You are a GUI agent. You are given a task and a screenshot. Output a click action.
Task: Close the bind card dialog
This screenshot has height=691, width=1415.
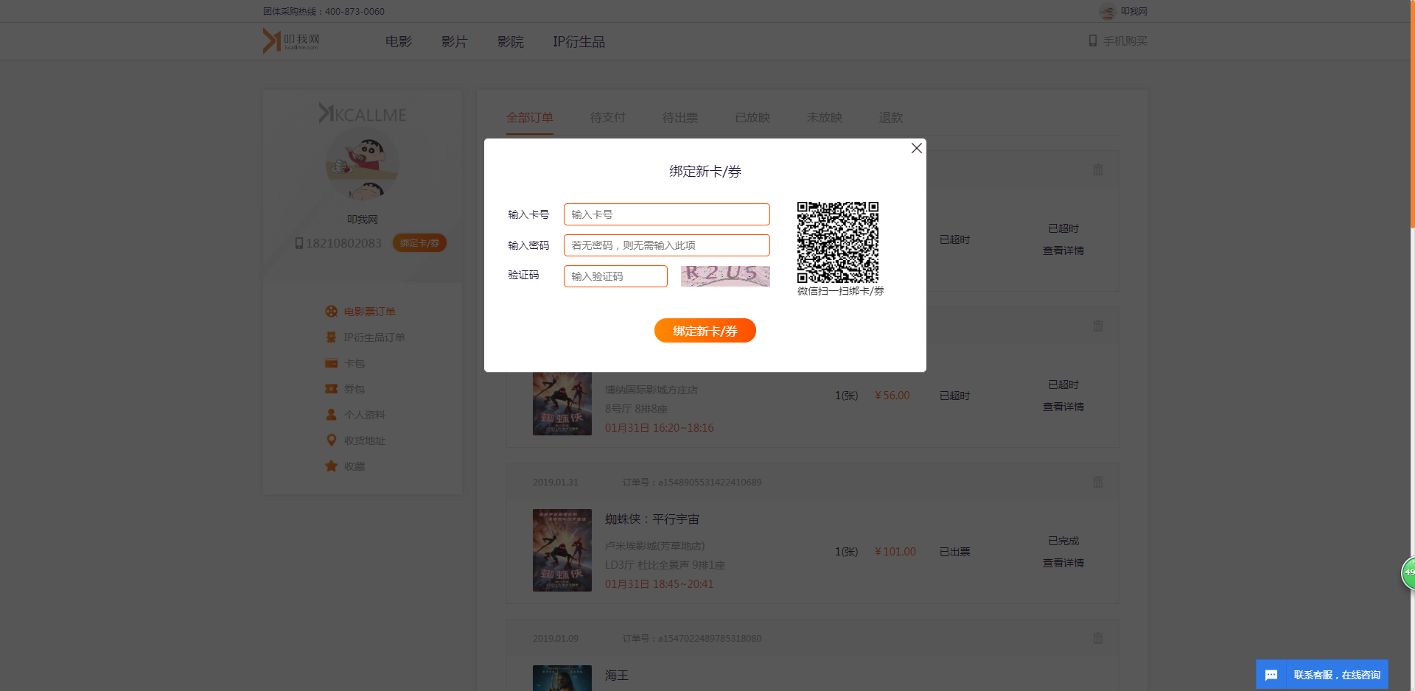pyautogui.click(x=916, y=148)
